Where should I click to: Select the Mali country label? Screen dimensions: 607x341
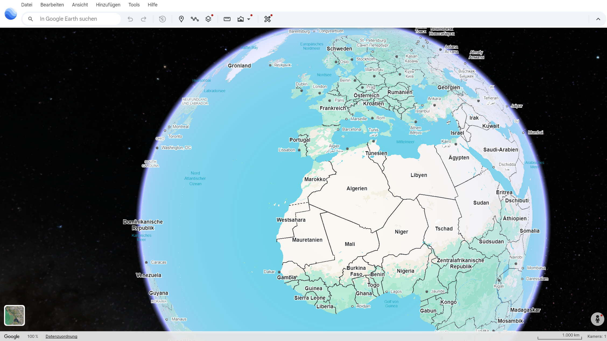(350, 244)
